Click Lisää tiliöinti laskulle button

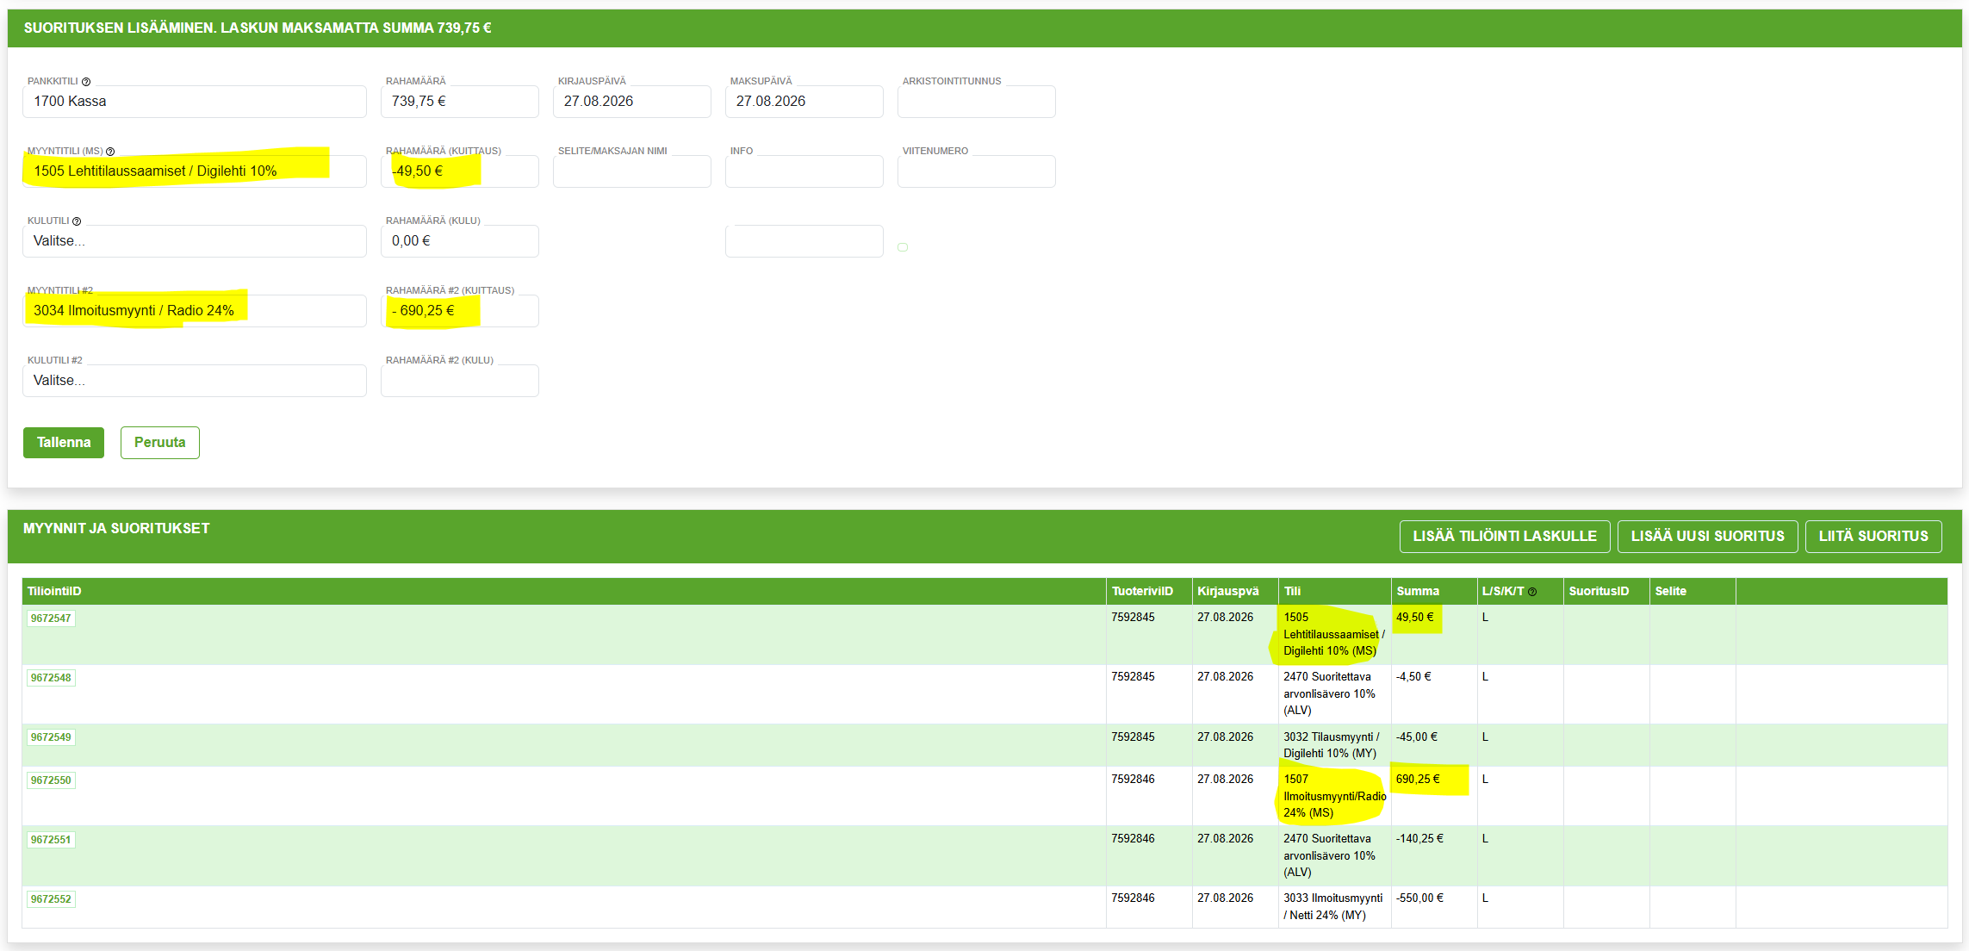tap(1505, 536)
